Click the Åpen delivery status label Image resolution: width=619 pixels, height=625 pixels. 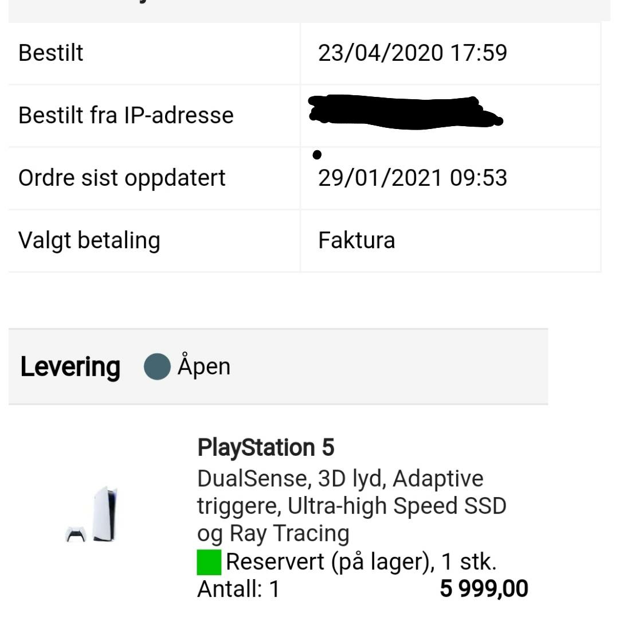tap(204, 365)
